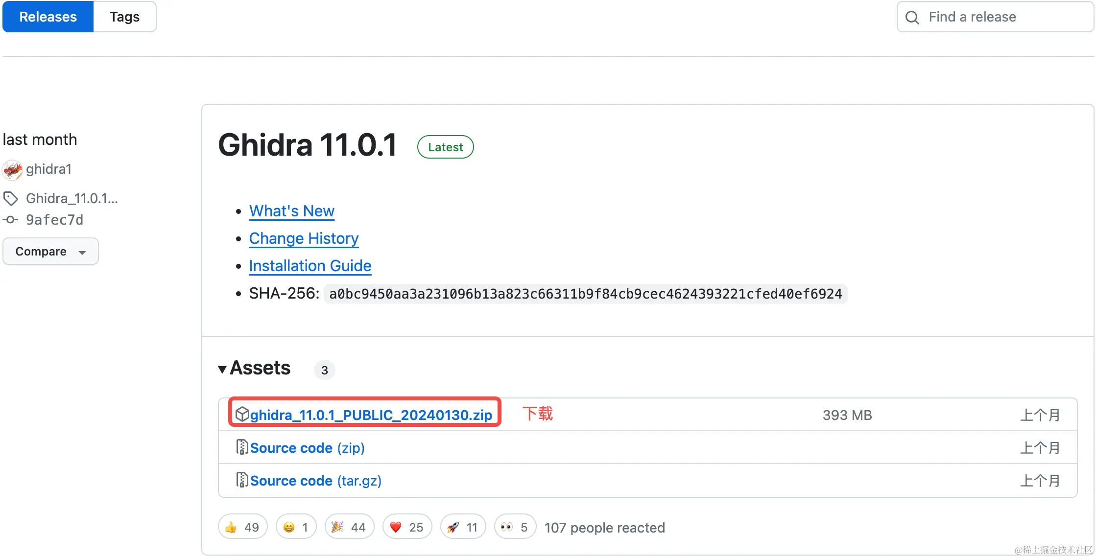Open the Compare dropdown
Image resolution: width=1096 pixels, height=558 pixels.
50,252
